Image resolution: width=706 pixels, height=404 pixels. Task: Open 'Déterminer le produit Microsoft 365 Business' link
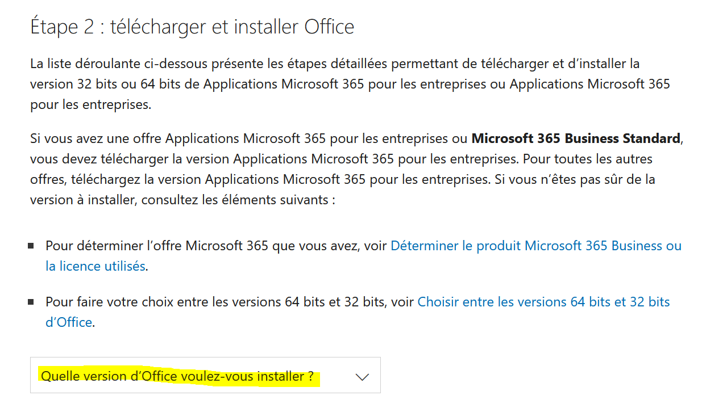(x=535, y=246)
